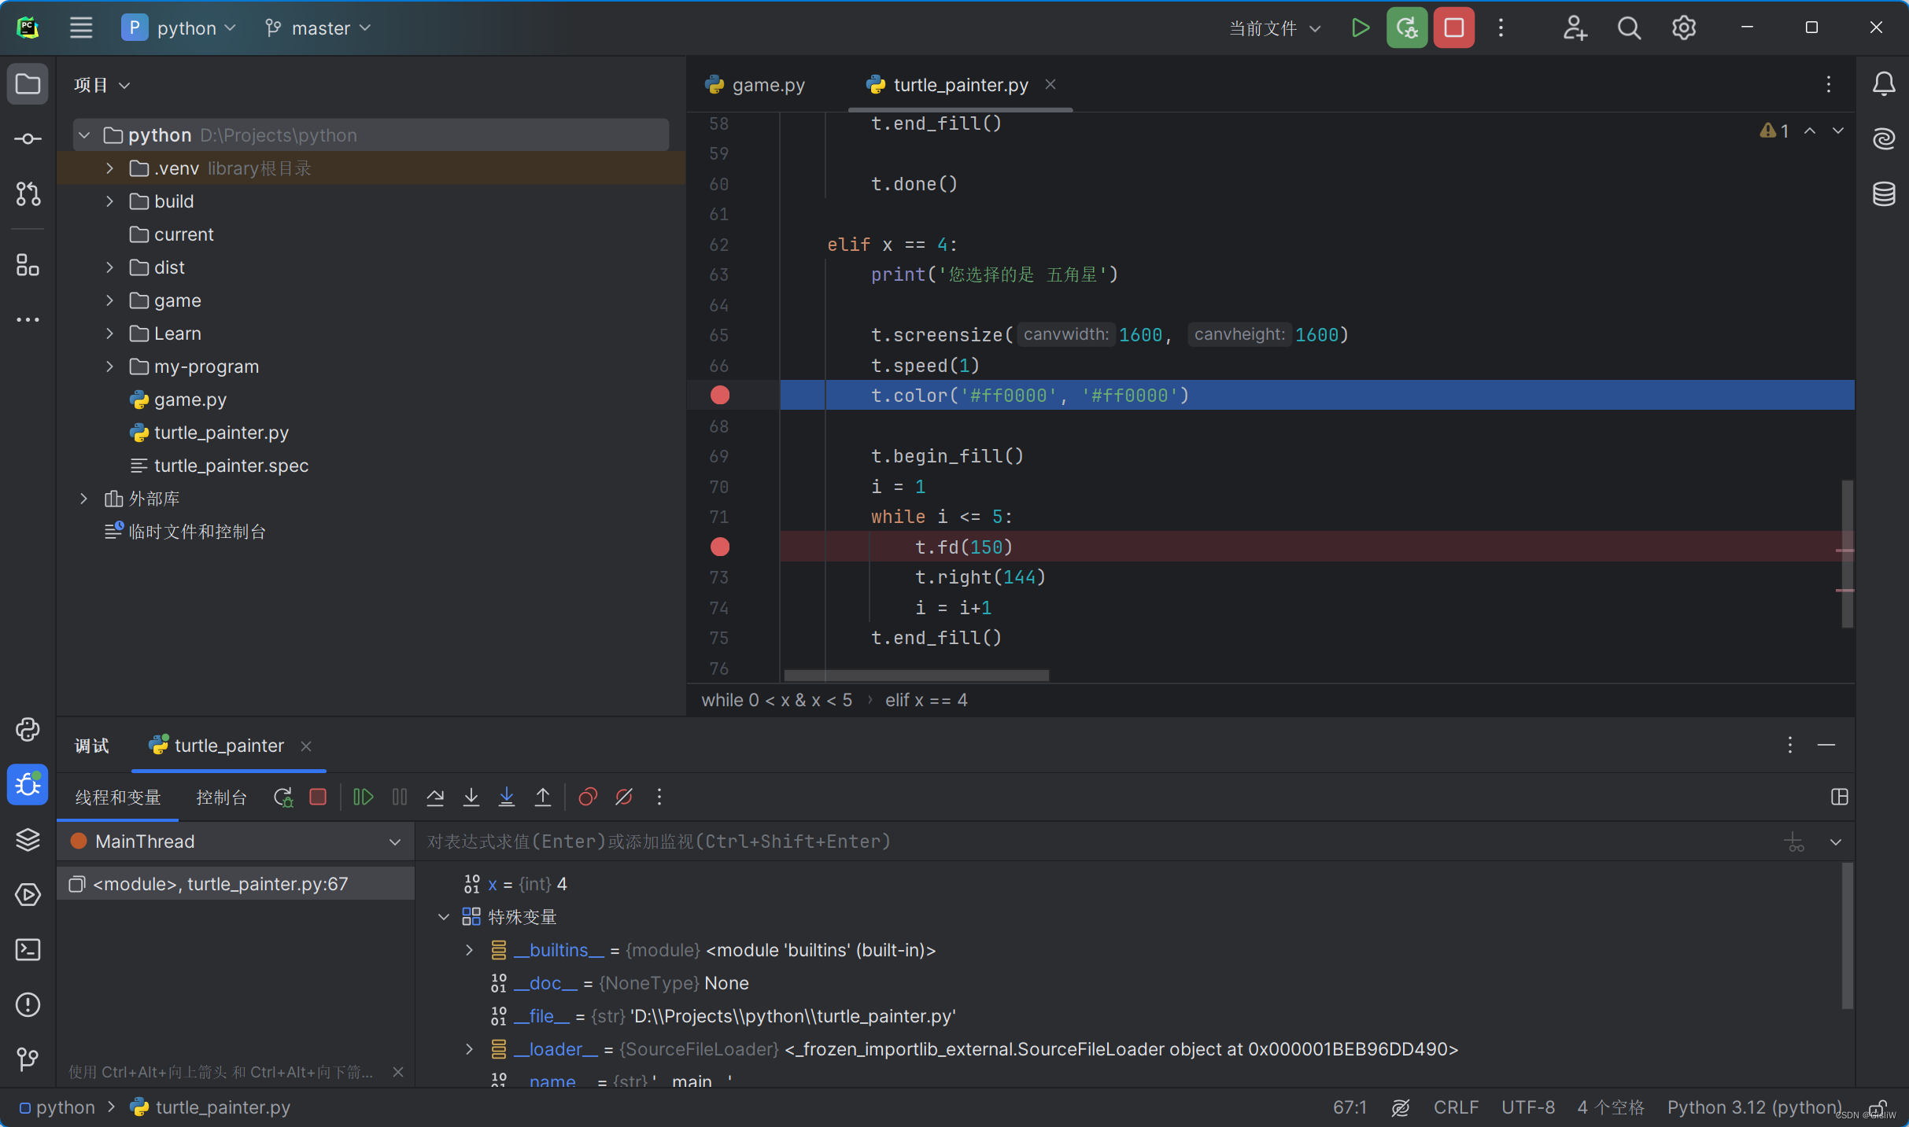Open Python Packages layers icon
This screenshot has width=1909, height=1127.
click(x=28, y=840)
